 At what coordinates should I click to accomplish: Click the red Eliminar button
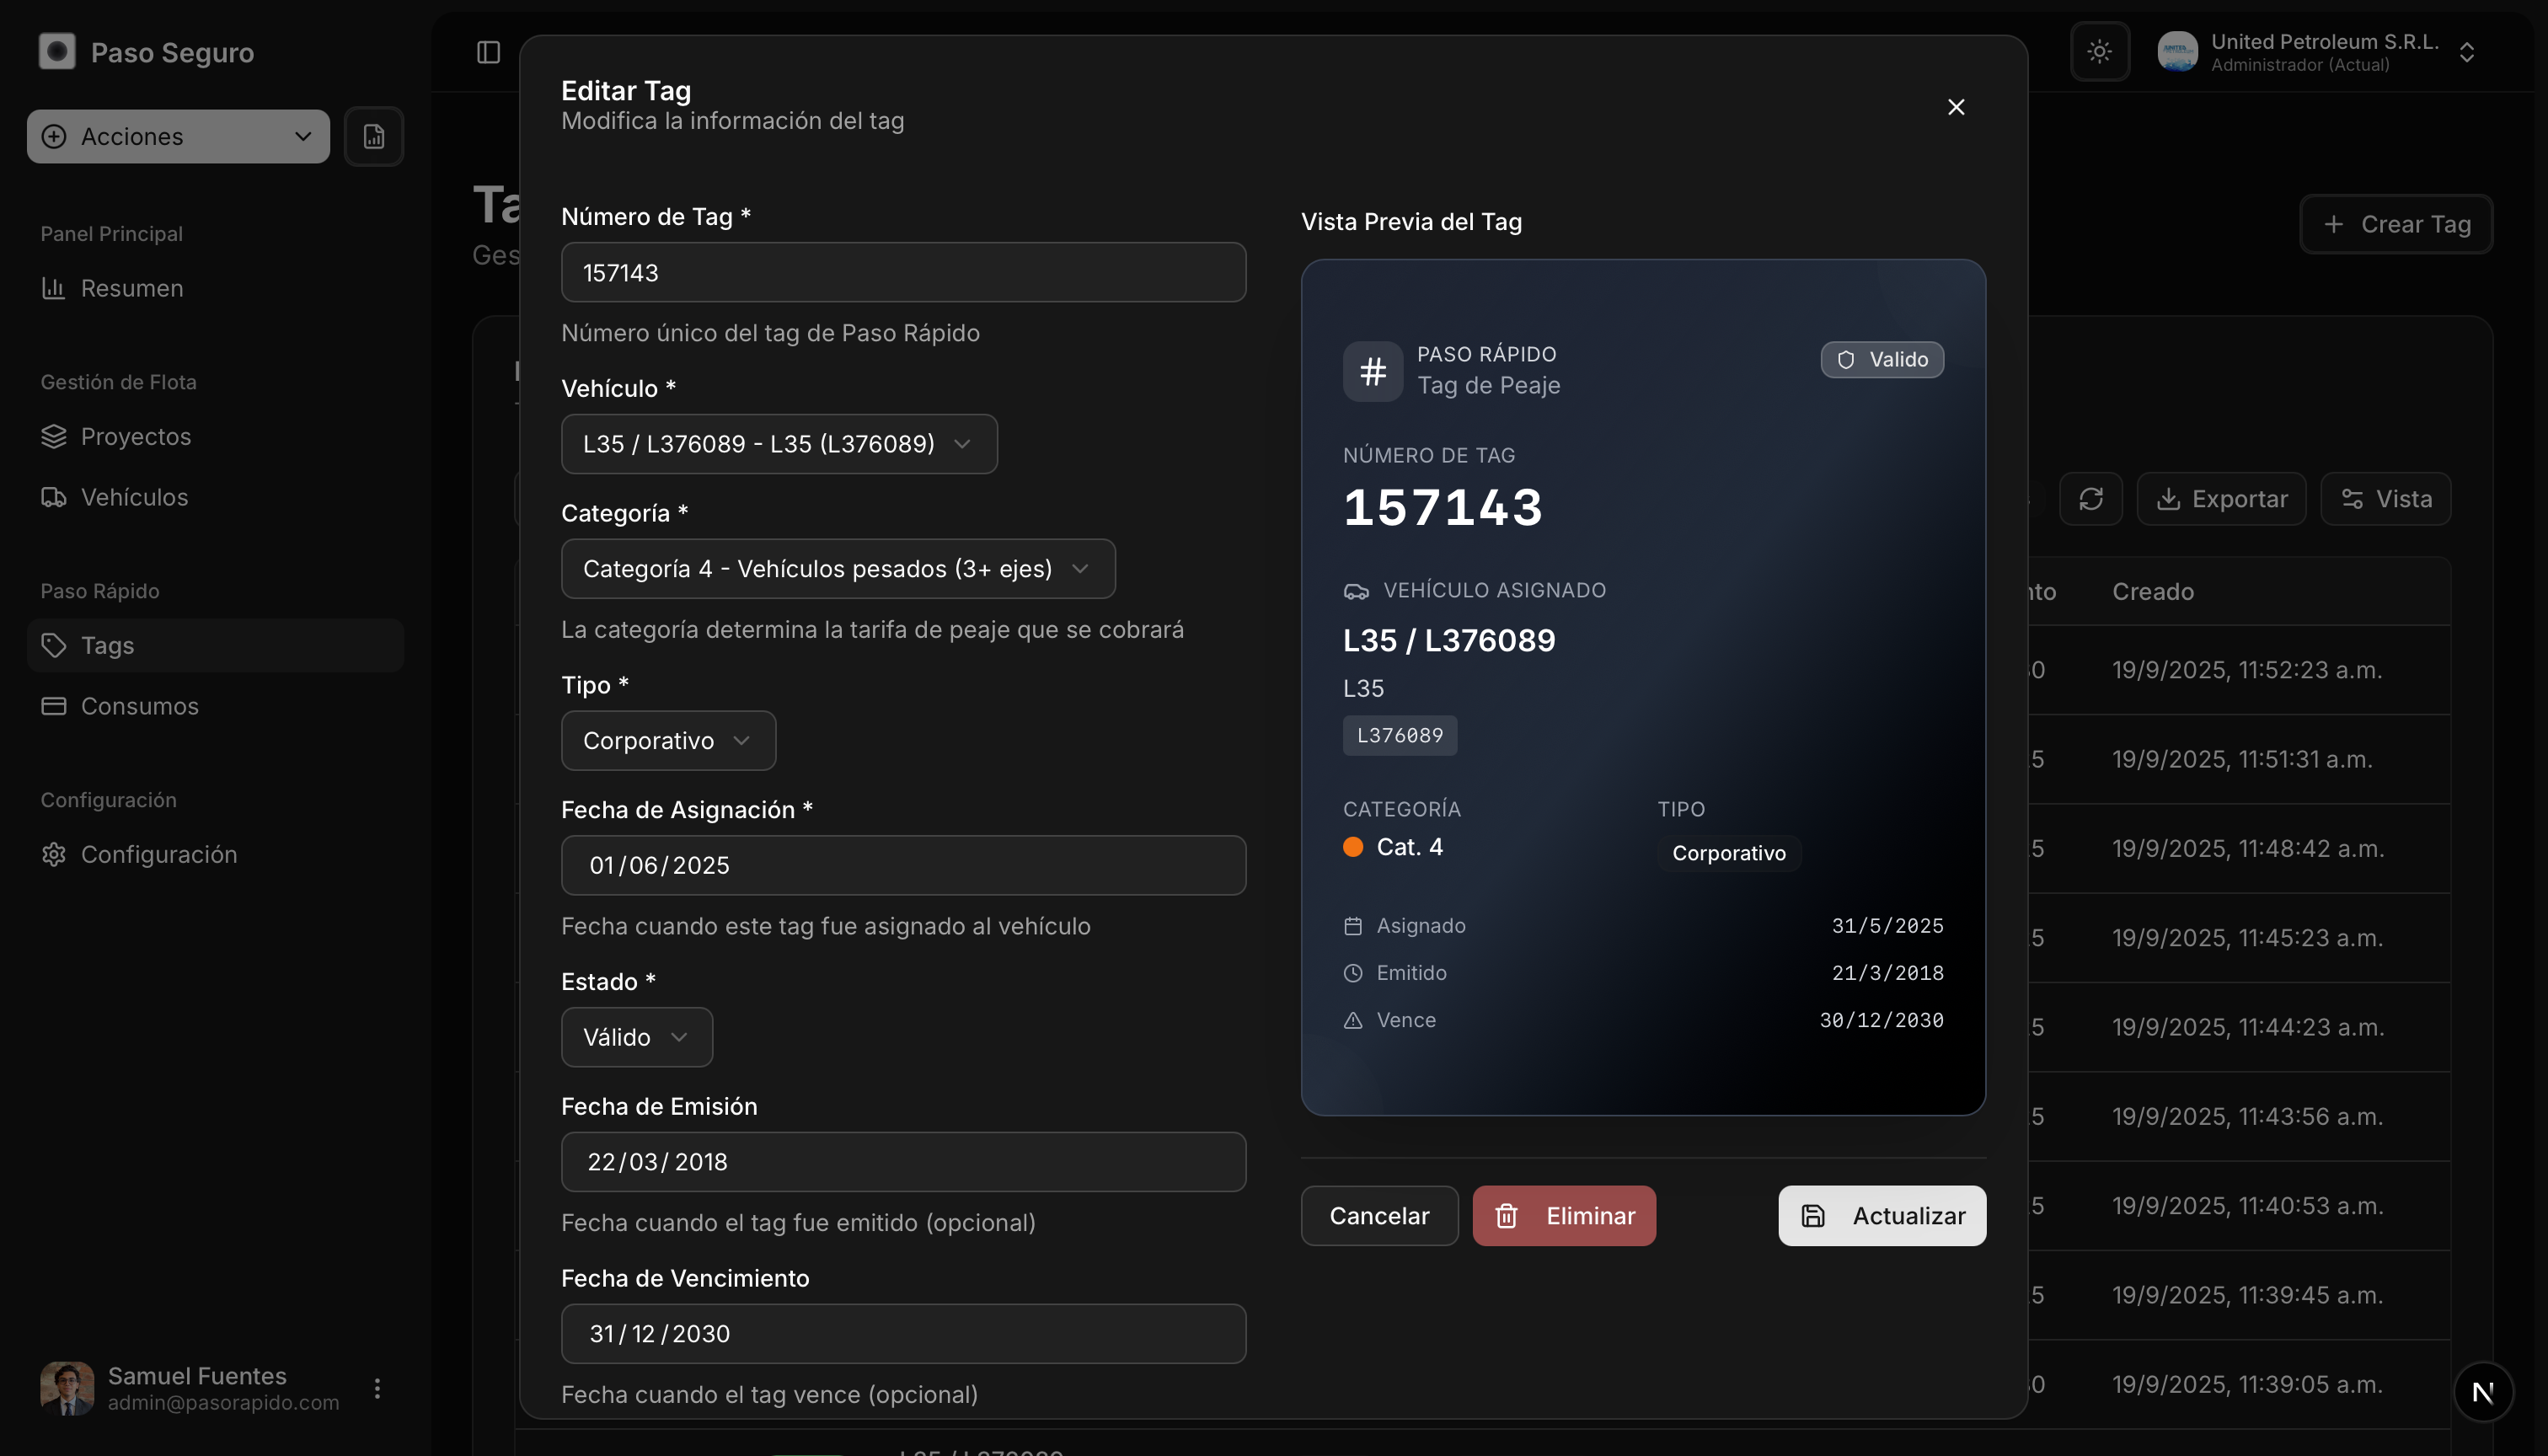click(x=1563, y=1215)
